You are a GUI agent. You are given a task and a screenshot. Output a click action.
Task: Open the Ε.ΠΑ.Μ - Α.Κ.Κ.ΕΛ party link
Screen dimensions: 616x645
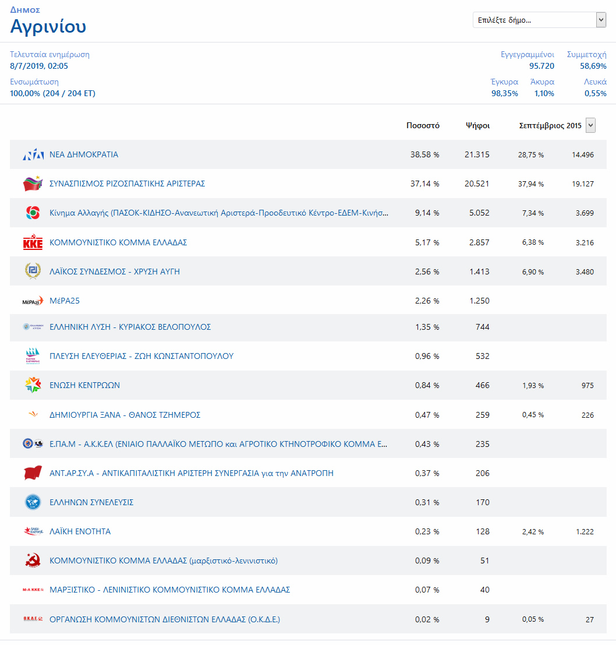pos(218,444)
